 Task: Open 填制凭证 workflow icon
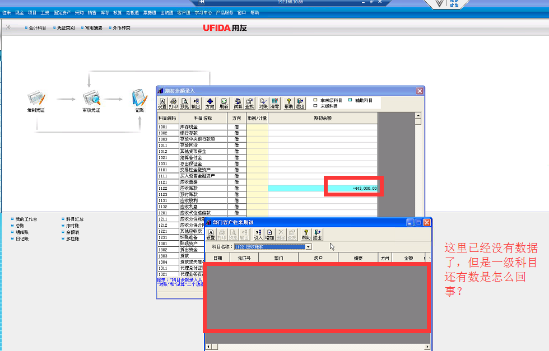[x=36, y=100]
